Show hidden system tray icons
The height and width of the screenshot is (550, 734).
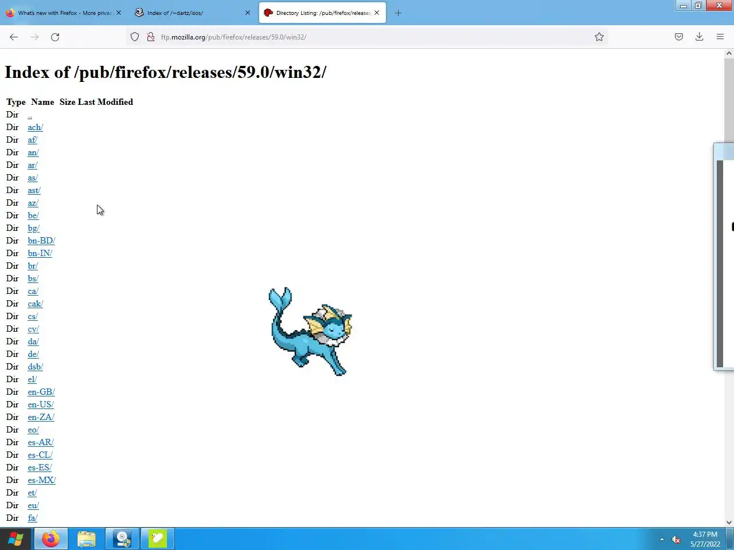pyautogui.click(x=662, y=539)
